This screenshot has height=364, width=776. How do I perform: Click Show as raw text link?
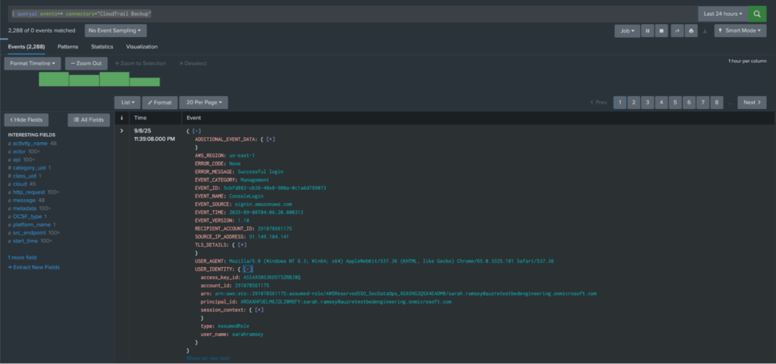(x=208, y=358)
